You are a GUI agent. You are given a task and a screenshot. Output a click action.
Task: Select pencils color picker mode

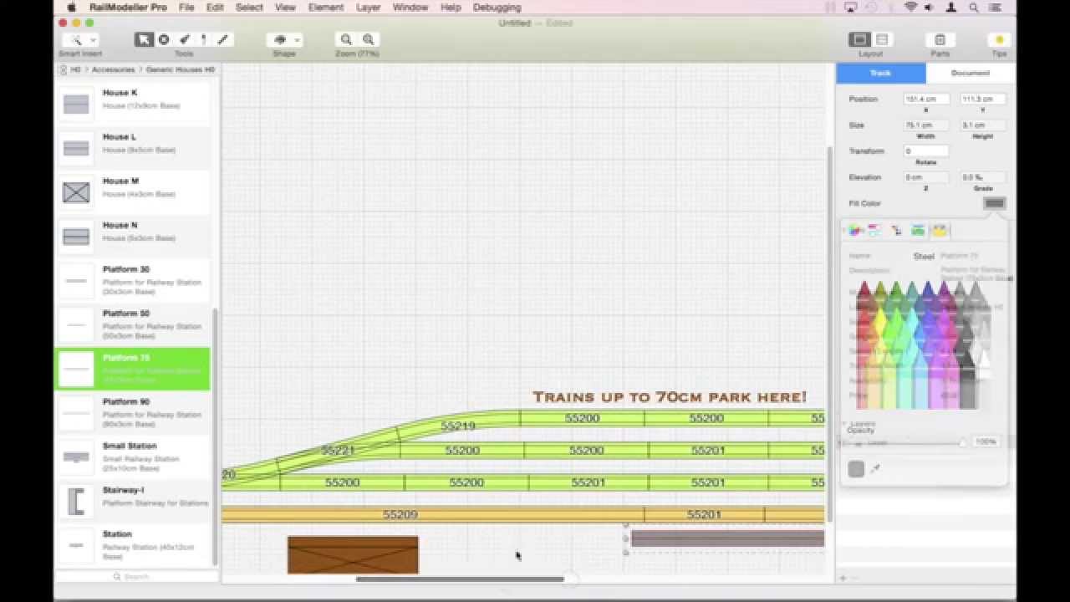pyautogui.click(x=940, y=231)
